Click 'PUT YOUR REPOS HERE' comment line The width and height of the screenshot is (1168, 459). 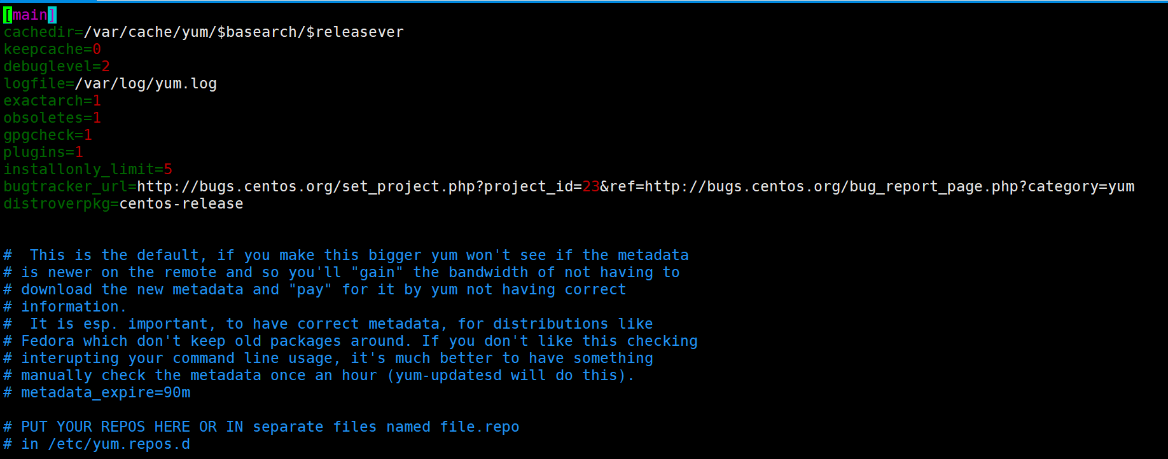pos(261,427)
